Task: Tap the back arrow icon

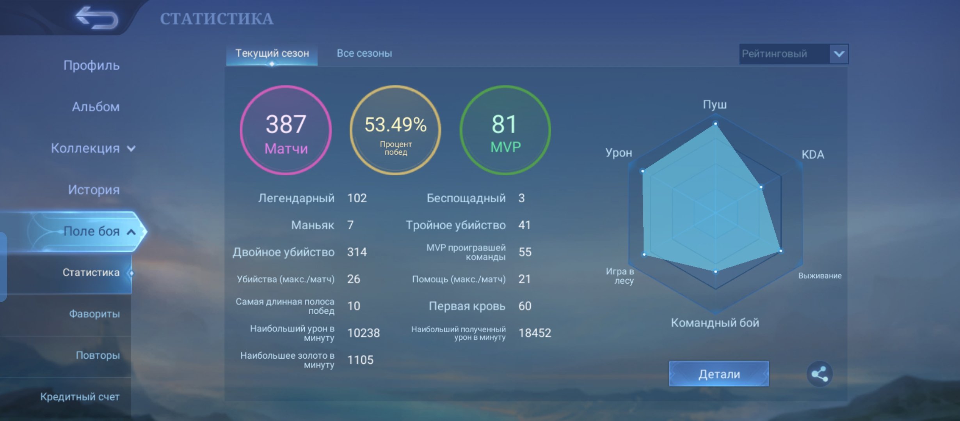Action: tap(97, 18)
